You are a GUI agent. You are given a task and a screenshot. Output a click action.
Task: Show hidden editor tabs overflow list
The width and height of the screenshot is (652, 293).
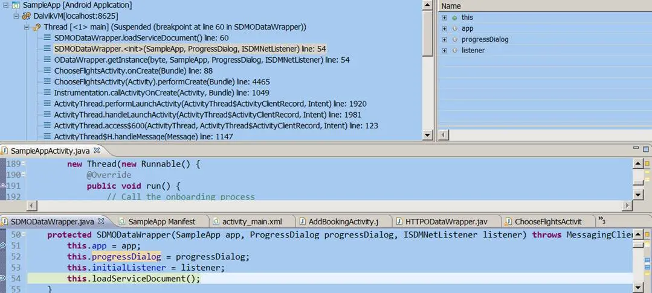[601, 221]
